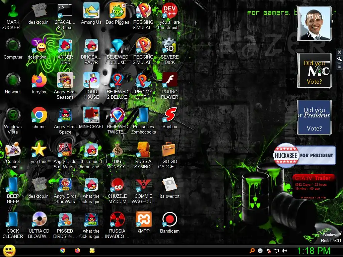Click the Rockstar Games link in GTA gadget
Viewport: 343px width, 257px height.
pyautogui.click(x=314, y=197)
